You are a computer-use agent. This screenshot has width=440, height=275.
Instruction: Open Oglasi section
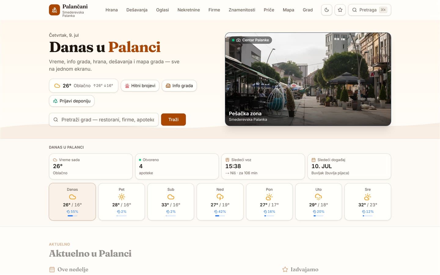pyautogui.click(x=163, y=10)
